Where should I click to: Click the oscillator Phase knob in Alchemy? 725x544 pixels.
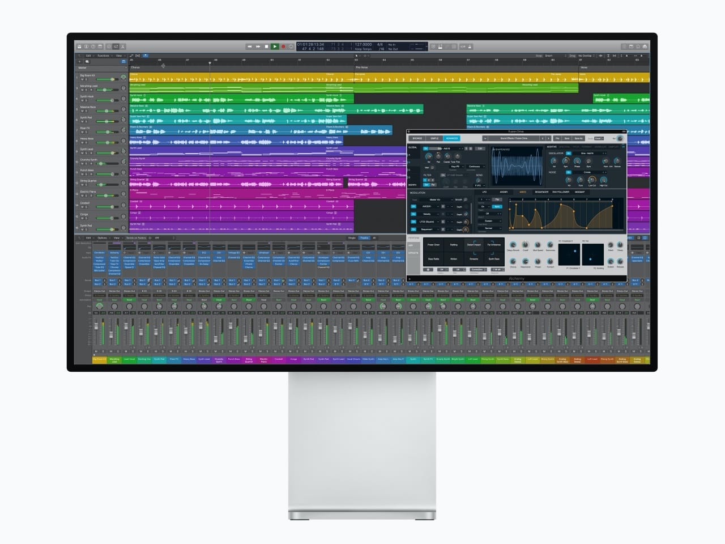[577, 161]
